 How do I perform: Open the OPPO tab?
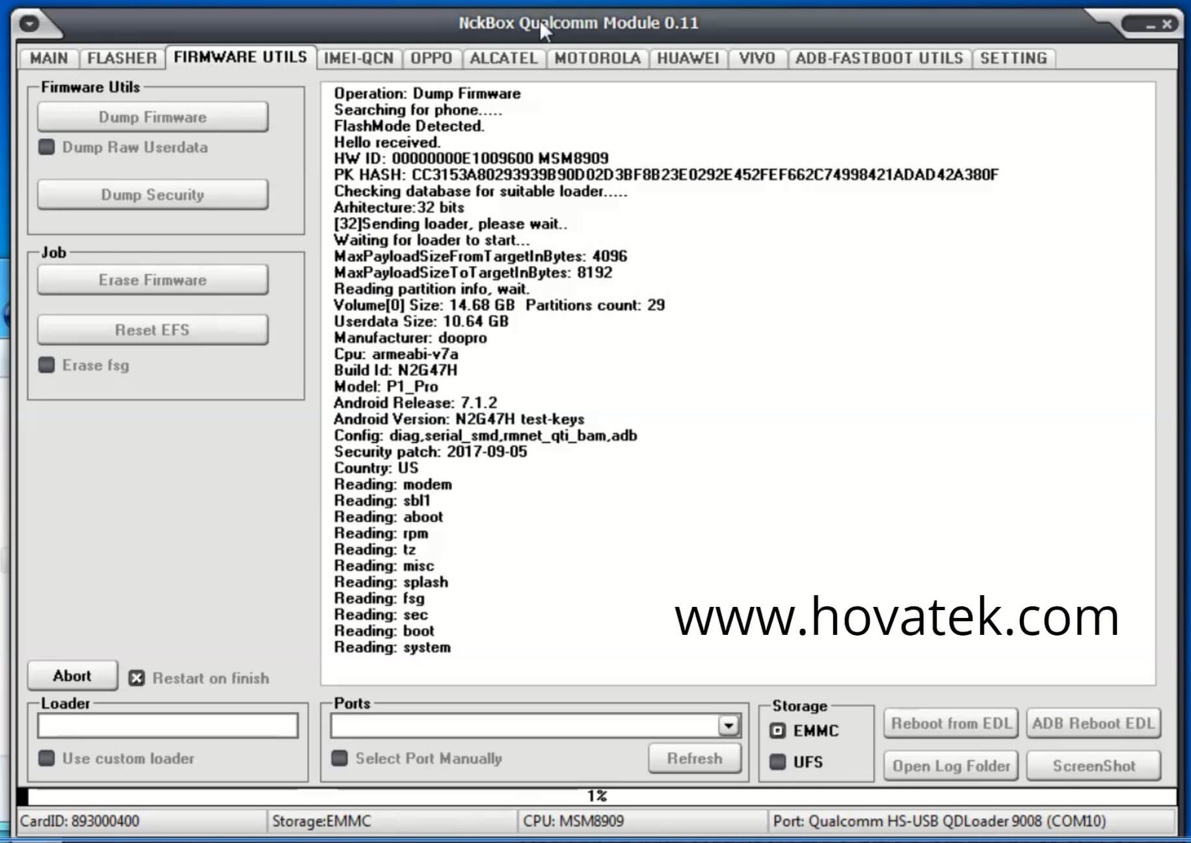pos(431,59)
